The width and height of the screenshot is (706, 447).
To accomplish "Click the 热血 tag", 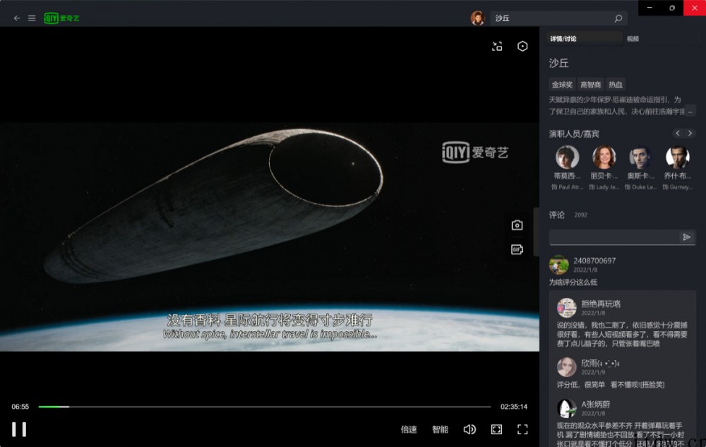I will click(616, 85).
